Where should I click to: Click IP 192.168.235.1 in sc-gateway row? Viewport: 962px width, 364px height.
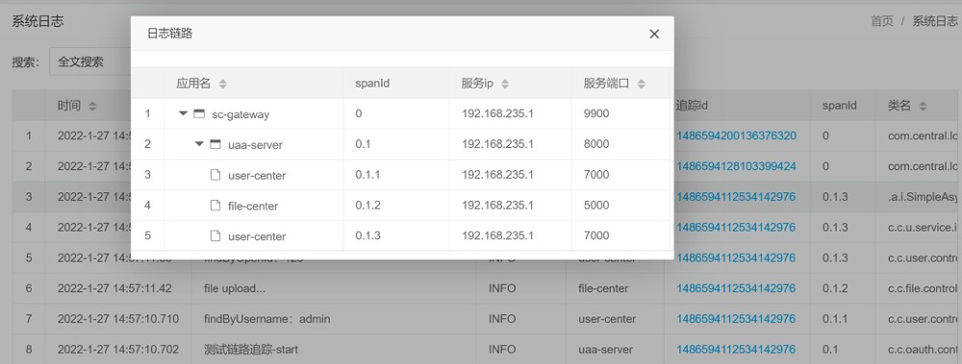pyautogui.click(x=497, y=114)
